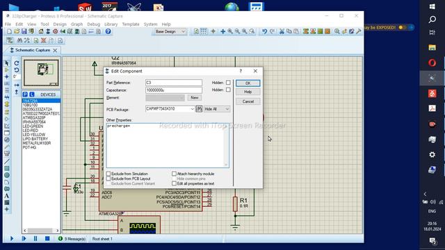Click Cancel in Edit Component dialog
Image resolution: width=445 pixels, height=250 pixels.
[248, 101]
